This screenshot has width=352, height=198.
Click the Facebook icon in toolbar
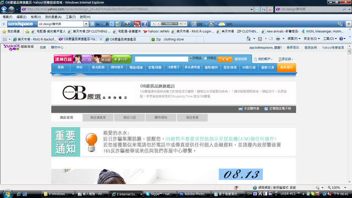coord(144,24)
